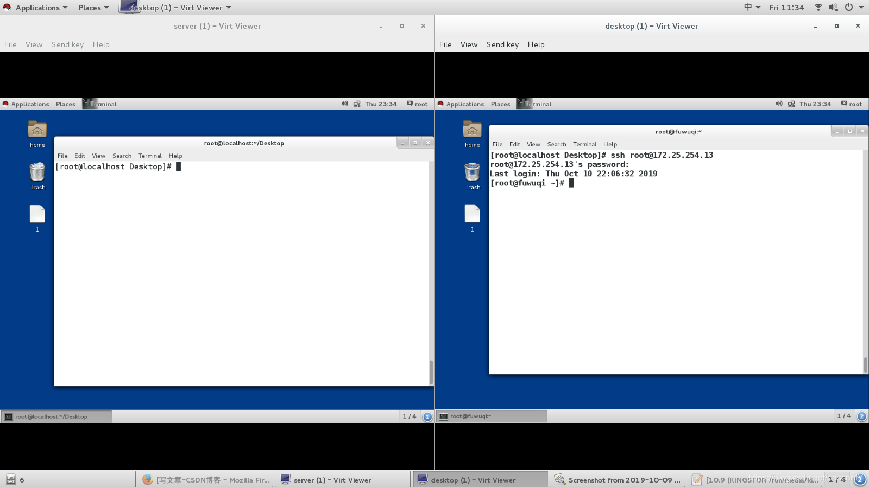Click root user menu in server guest panel
This screenshot has width=869, height=488.
coord(417,104)
